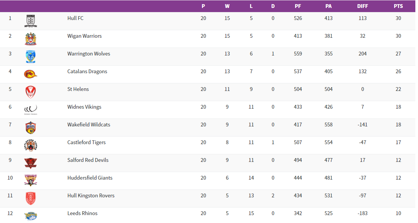Click the PA column header
The width and height of the screenshot is (418, 223).
coord(328,6)
